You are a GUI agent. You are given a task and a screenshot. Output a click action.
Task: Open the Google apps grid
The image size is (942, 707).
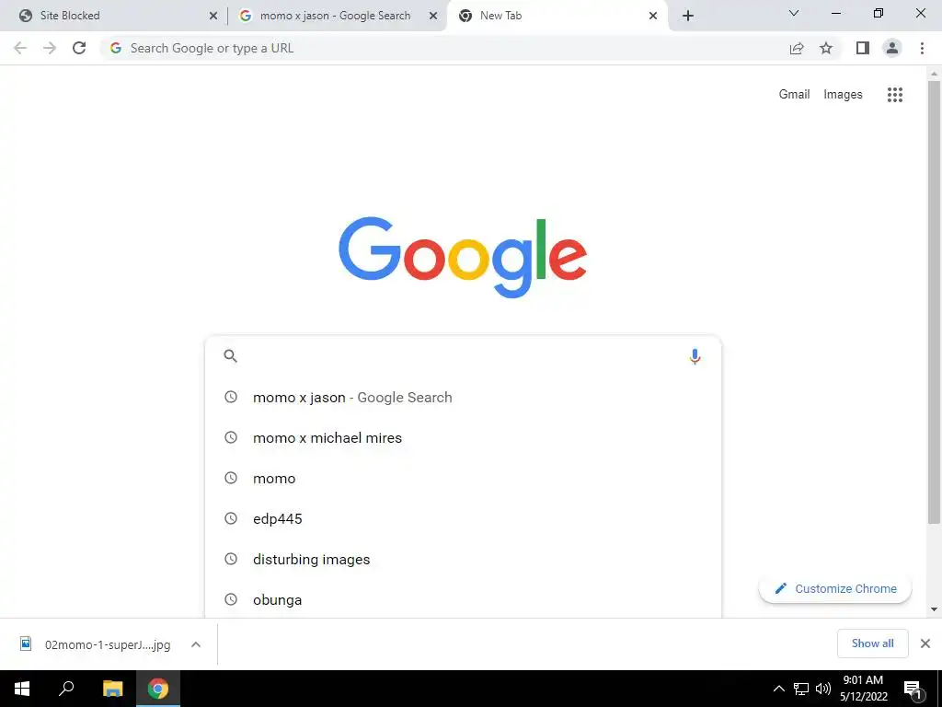point(894,95)
